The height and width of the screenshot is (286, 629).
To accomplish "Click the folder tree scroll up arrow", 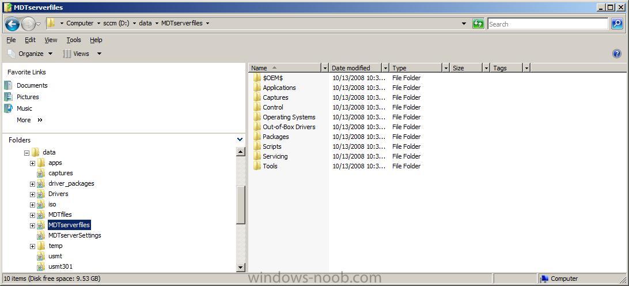I will tap(241, 152).
